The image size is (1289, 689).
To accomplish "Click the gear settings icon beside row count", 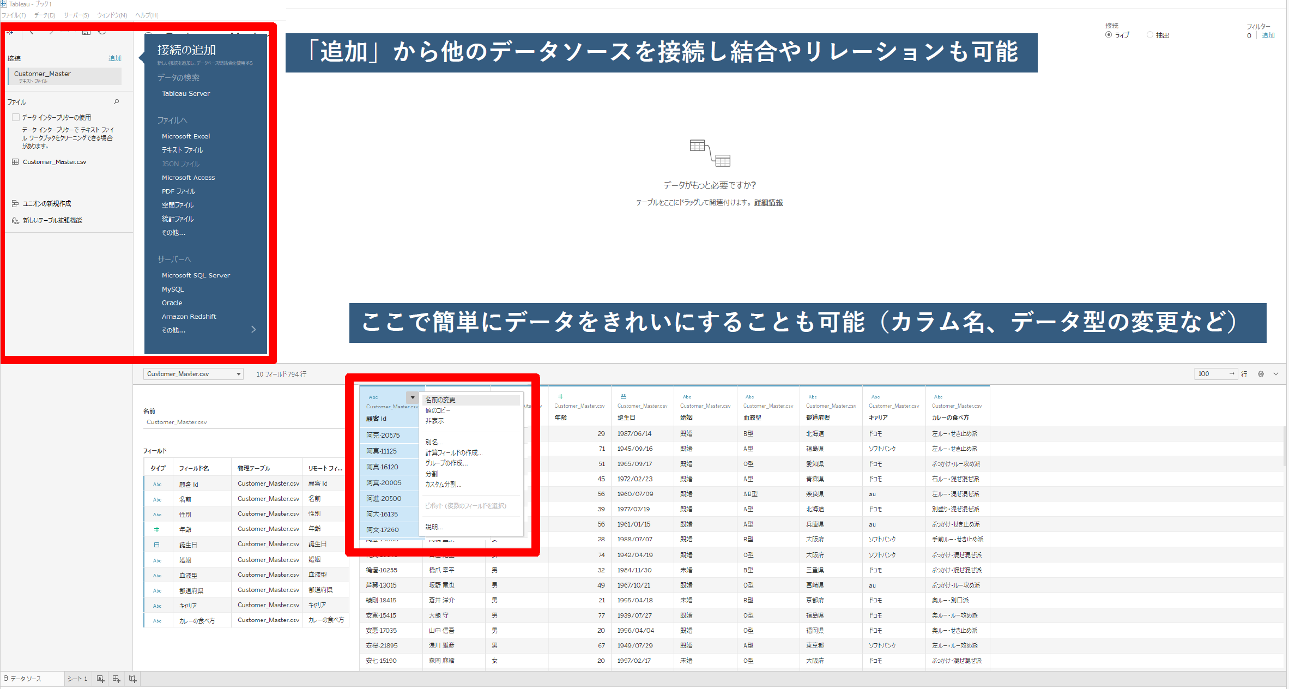I will tap(1261, 374).
